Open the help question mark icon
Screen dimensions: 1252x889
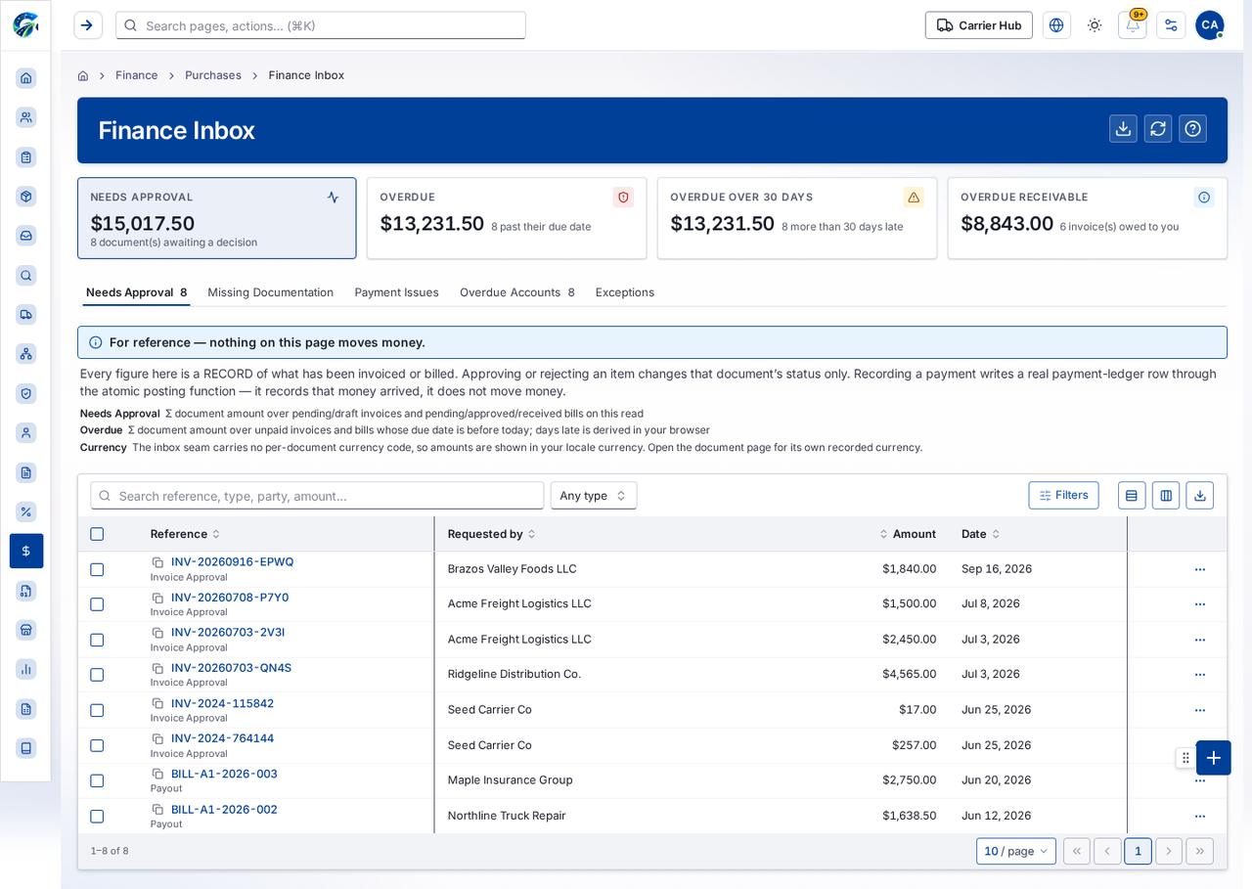point(1192,128)
